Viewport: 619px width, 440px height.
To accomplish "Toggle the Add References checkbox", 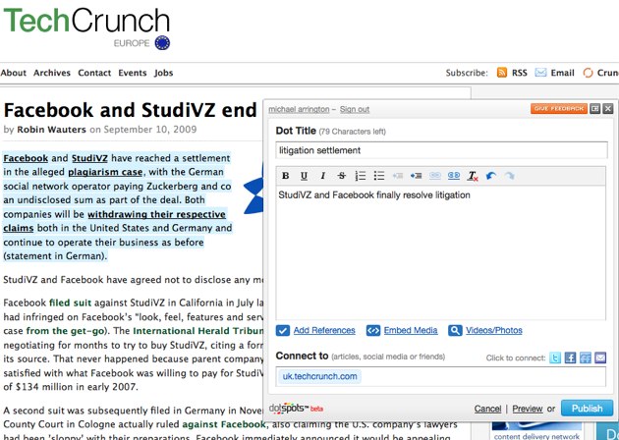I will tap(283, 330).
